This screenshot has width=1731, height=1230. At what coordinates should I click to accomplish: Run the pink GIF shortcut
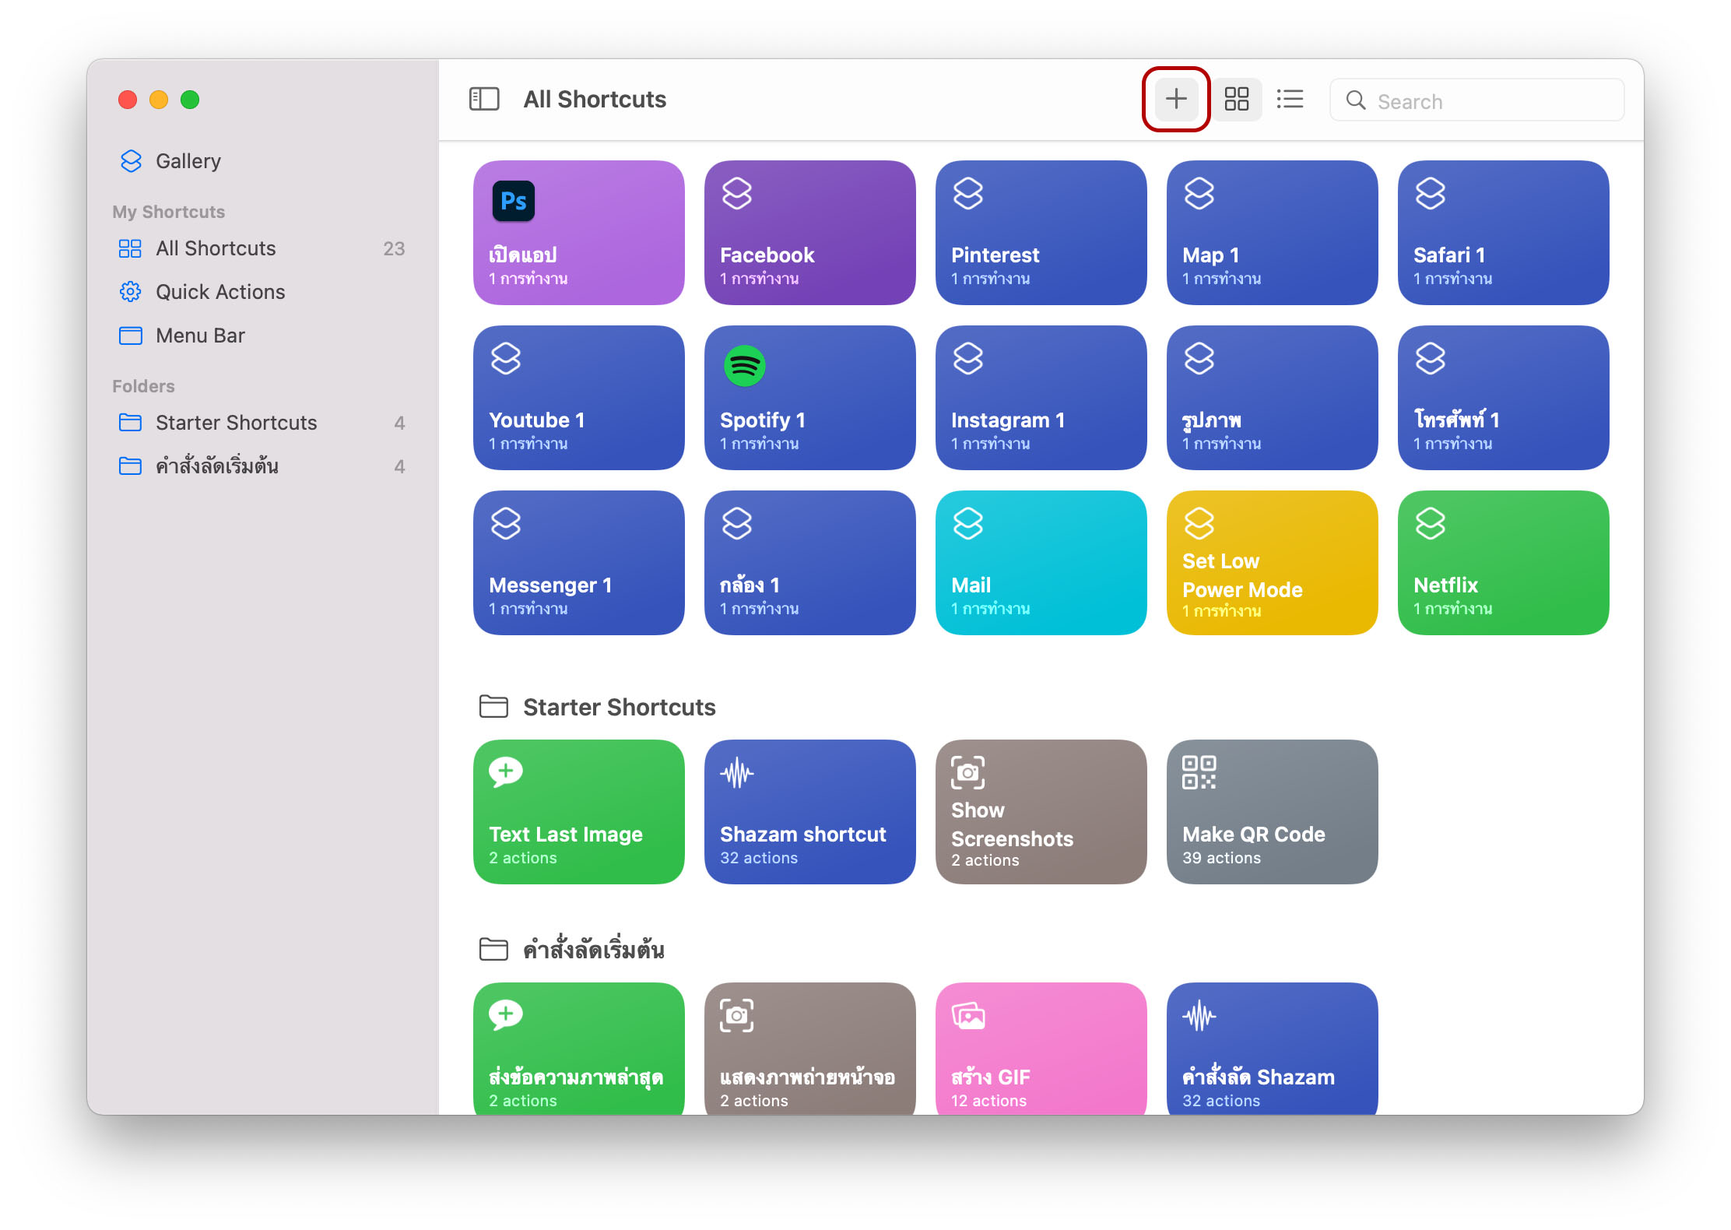tap(1041, 1048)
